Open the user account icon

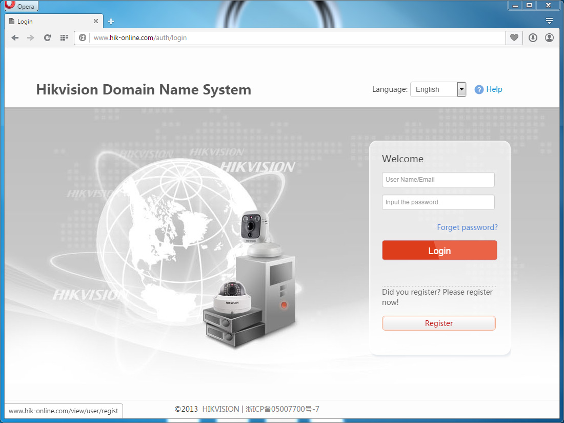tap(549, 37)
